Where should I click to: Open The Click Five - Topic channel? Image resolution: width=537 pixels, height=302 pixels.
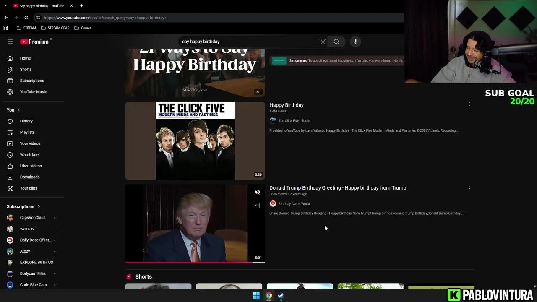pos(294,121)
